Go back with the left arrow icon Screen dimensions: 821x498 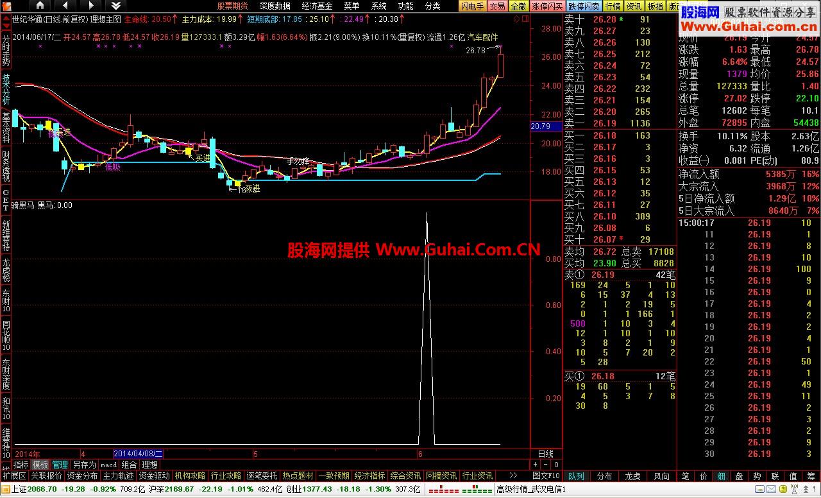(64, 6)
